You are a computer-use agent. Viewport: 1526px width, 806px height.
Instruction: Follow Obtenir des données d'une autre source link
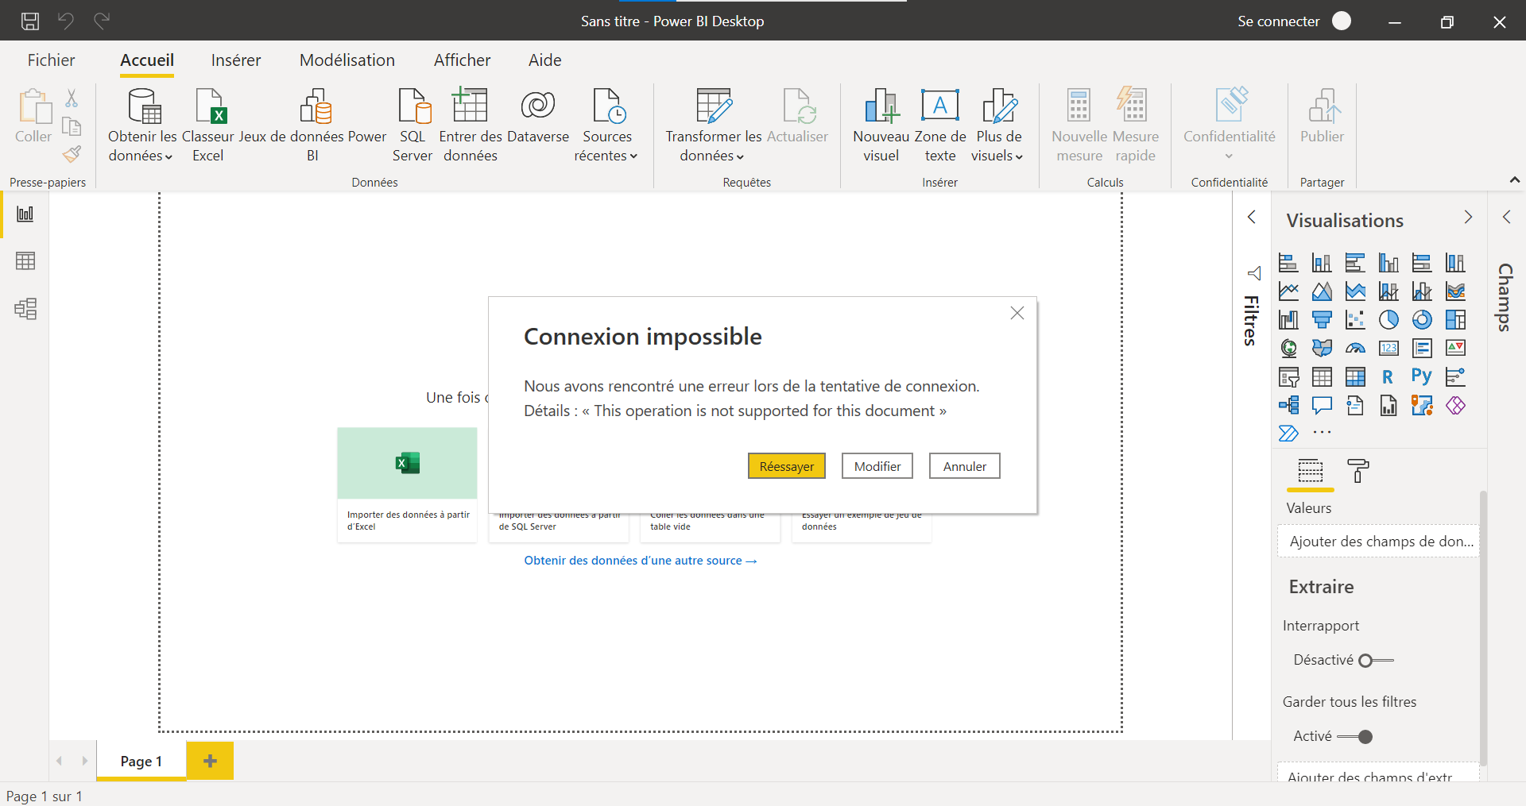coord(641,561)
